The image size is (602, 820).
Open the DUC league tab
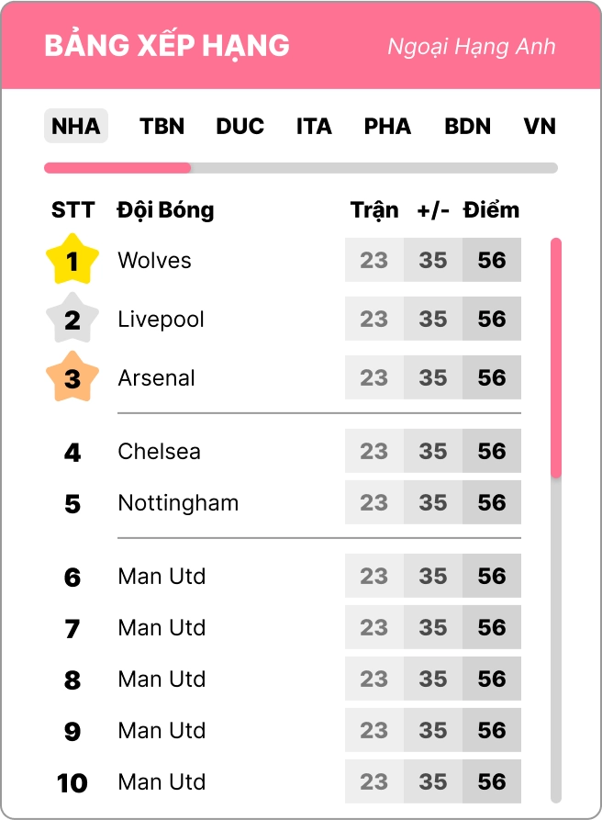(240, 126)
